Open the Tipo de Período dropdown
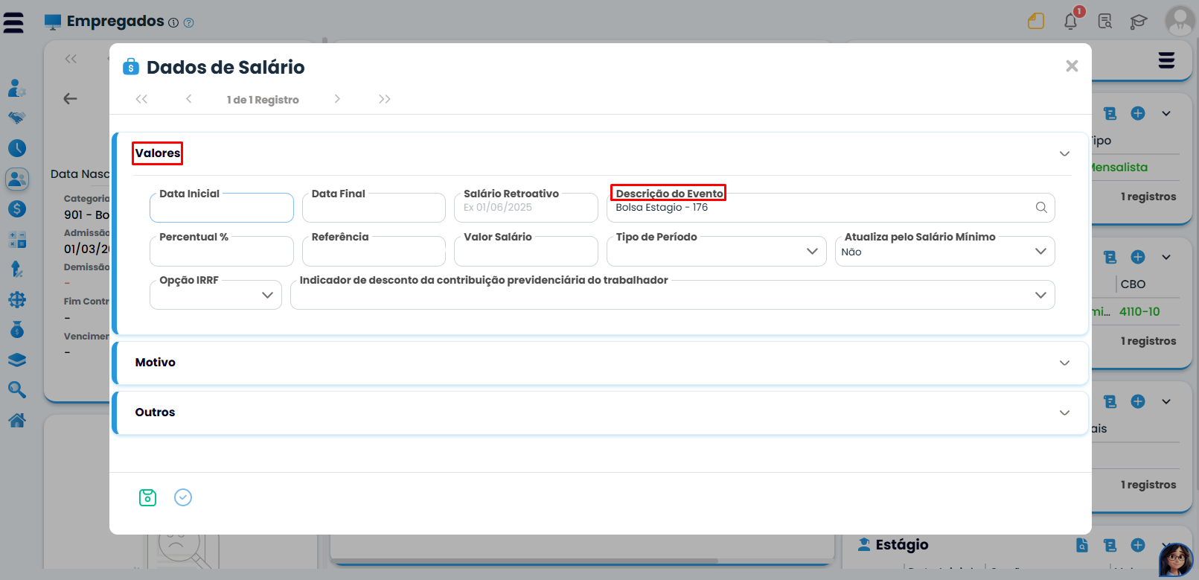 pos(716,252)
